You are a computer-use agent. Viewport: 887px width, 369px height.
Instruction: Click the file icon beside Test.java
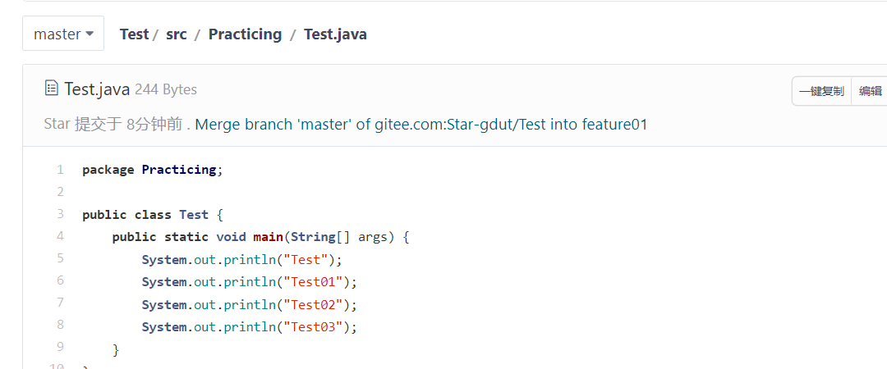tap(51, 89)
